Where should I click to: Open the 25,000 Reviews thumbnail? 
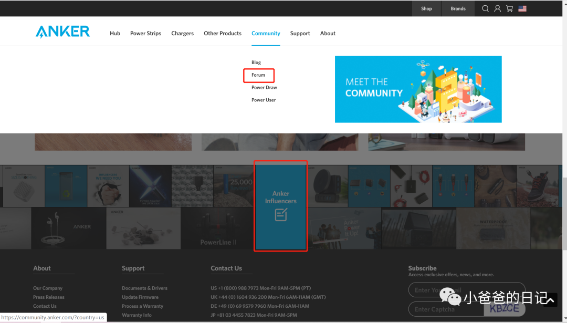coord(234,186)
